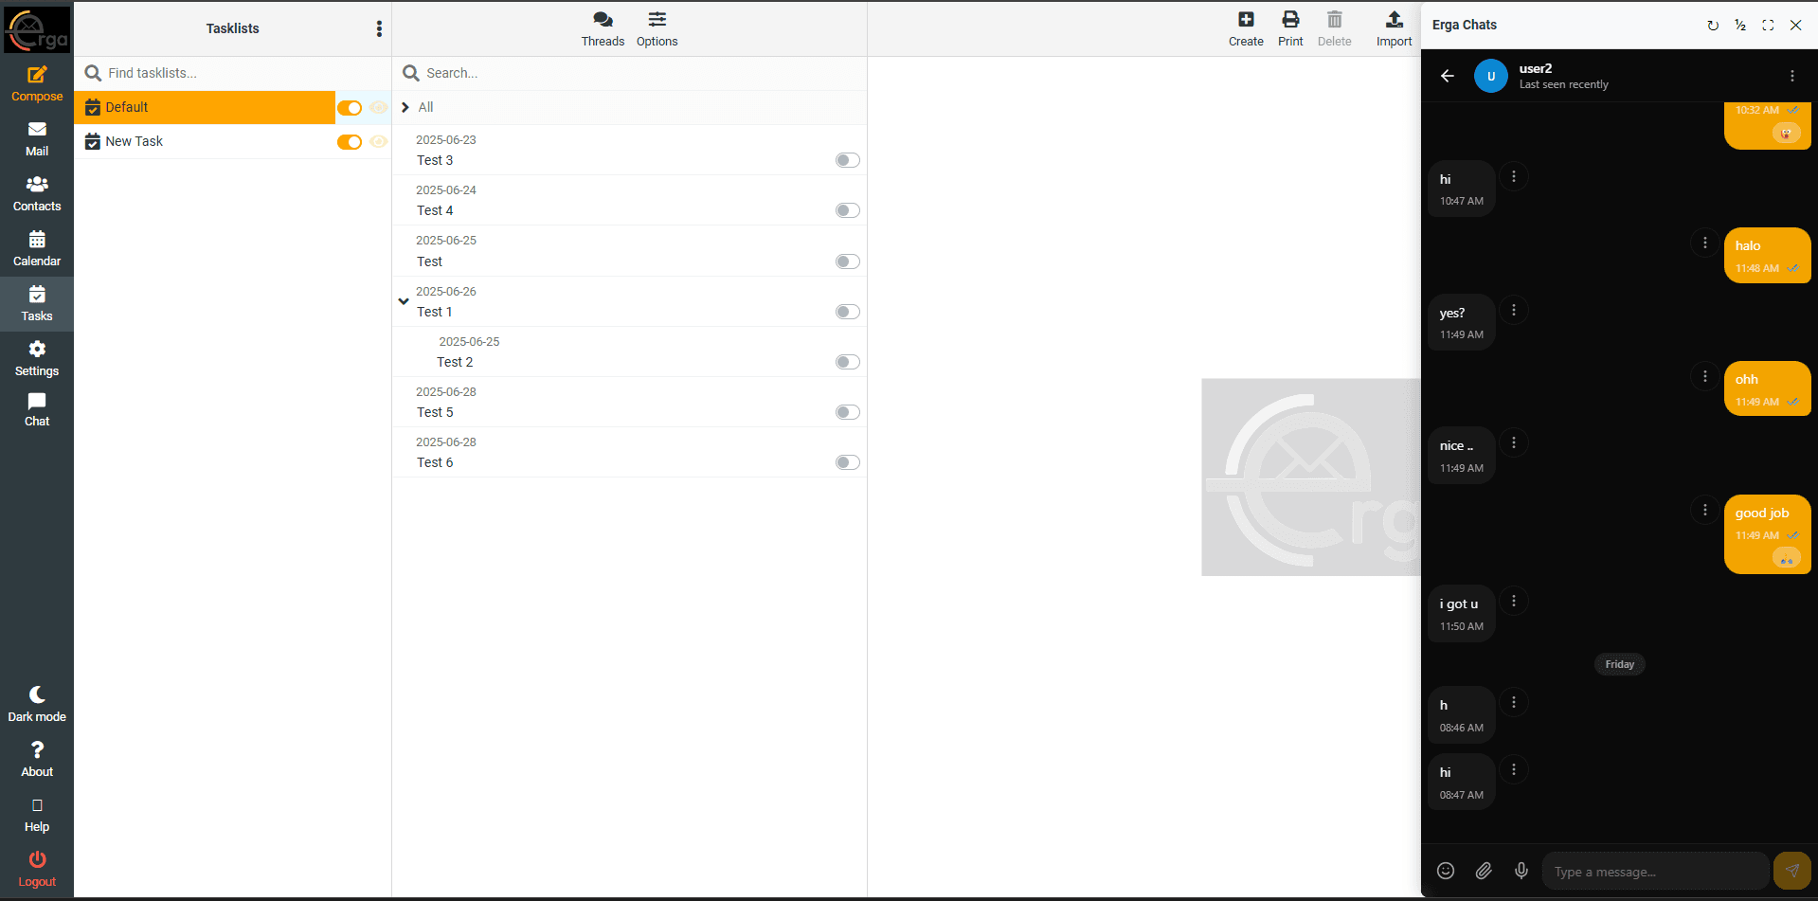The width and height of the screenshot is (1818, 901).
Task: Open the emoji picker in chat
Action: [x=1446, y=871]
